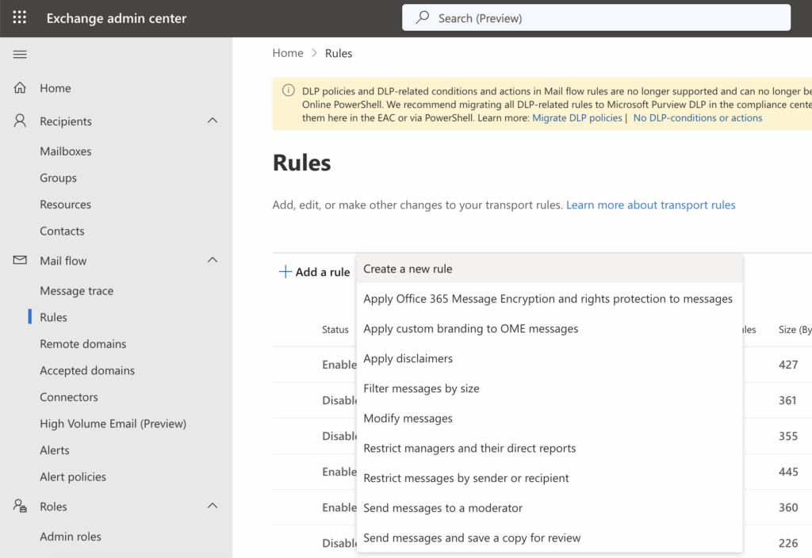
Task: Collapse the Recipients section
Action: (212, 120)
